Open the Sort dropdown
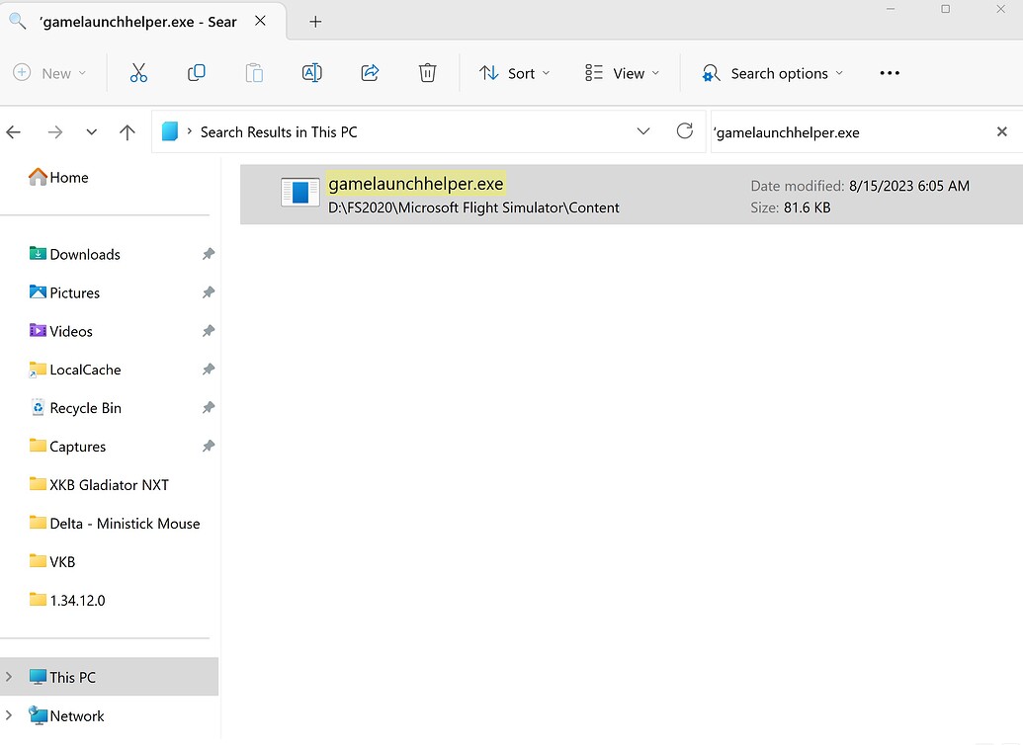1023x745 pixels. pyautogui.click(x=514, y=72)
